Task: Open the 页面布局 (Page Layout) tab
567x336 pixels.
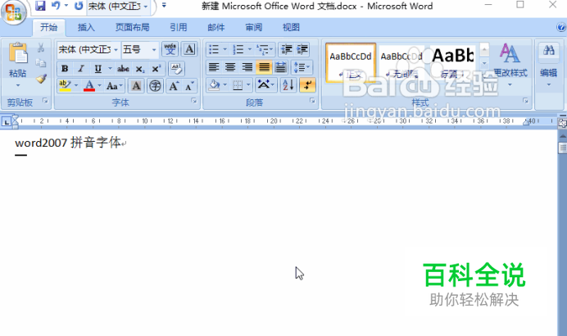Action: pos(133,28)
